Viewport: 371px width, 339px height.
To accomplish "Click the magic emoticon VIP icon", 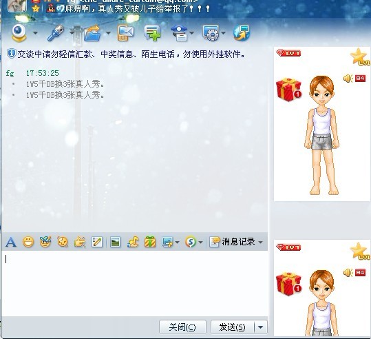I will tap(45, 242).
